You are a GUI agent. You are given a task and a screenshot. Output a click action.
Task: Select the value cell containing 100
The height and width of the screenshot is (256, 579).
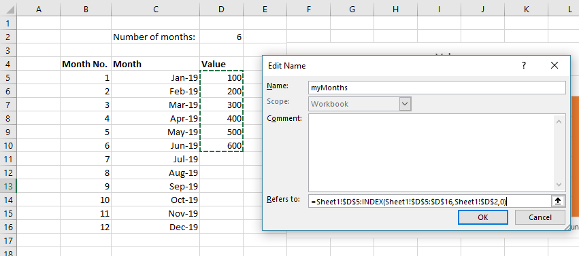point(221,77)
